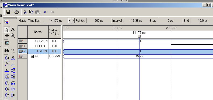Viewport: 213px width, 100px height.
Task: Click the Master Time Bar value field
Action: pyautogui.click(x=56, y=21)
